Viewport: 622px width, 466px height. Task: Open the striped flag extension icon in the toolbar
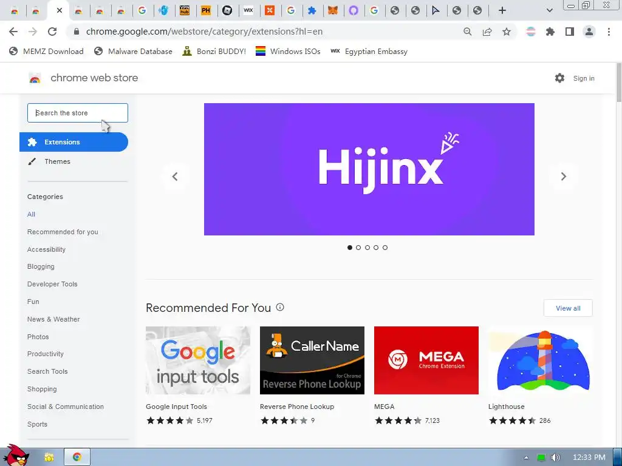tap(531, 32)
